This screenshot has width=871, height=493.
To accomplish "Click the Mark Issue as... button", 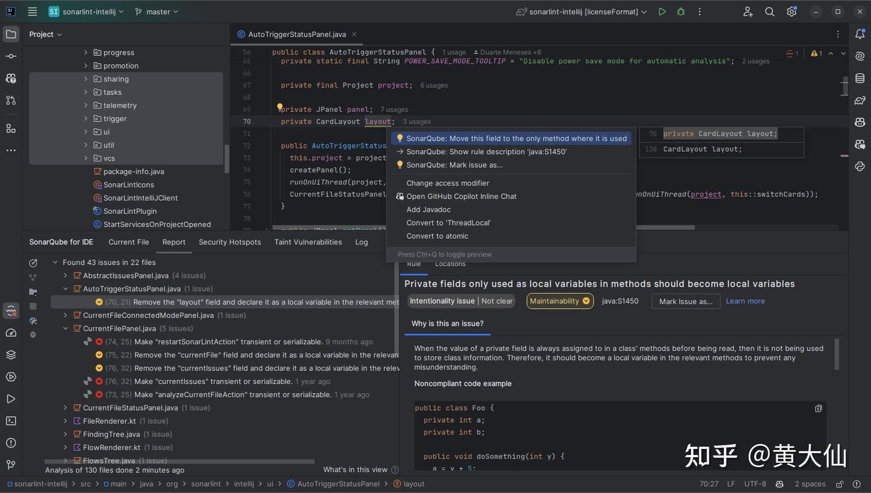I will tap(685, 301).
